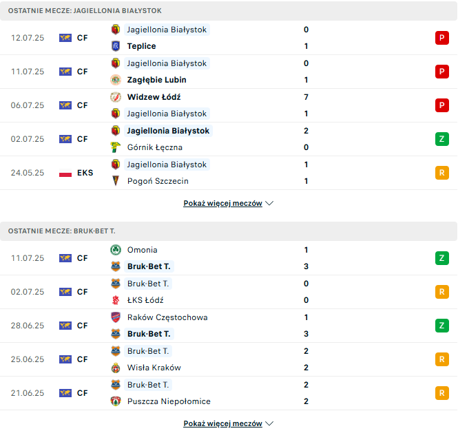This screenshot has height=433, width=458.
Task: Click the Widzew Łódź team logo
Action: point(115,97)
